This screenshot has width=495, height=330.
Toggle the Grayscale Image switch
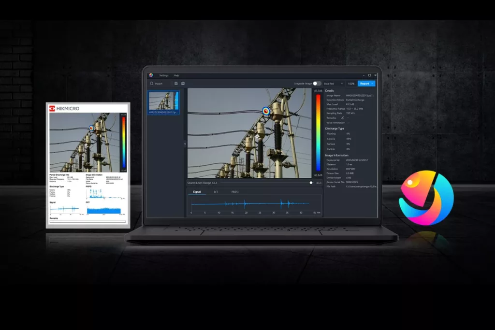click(x=317, y=84)
